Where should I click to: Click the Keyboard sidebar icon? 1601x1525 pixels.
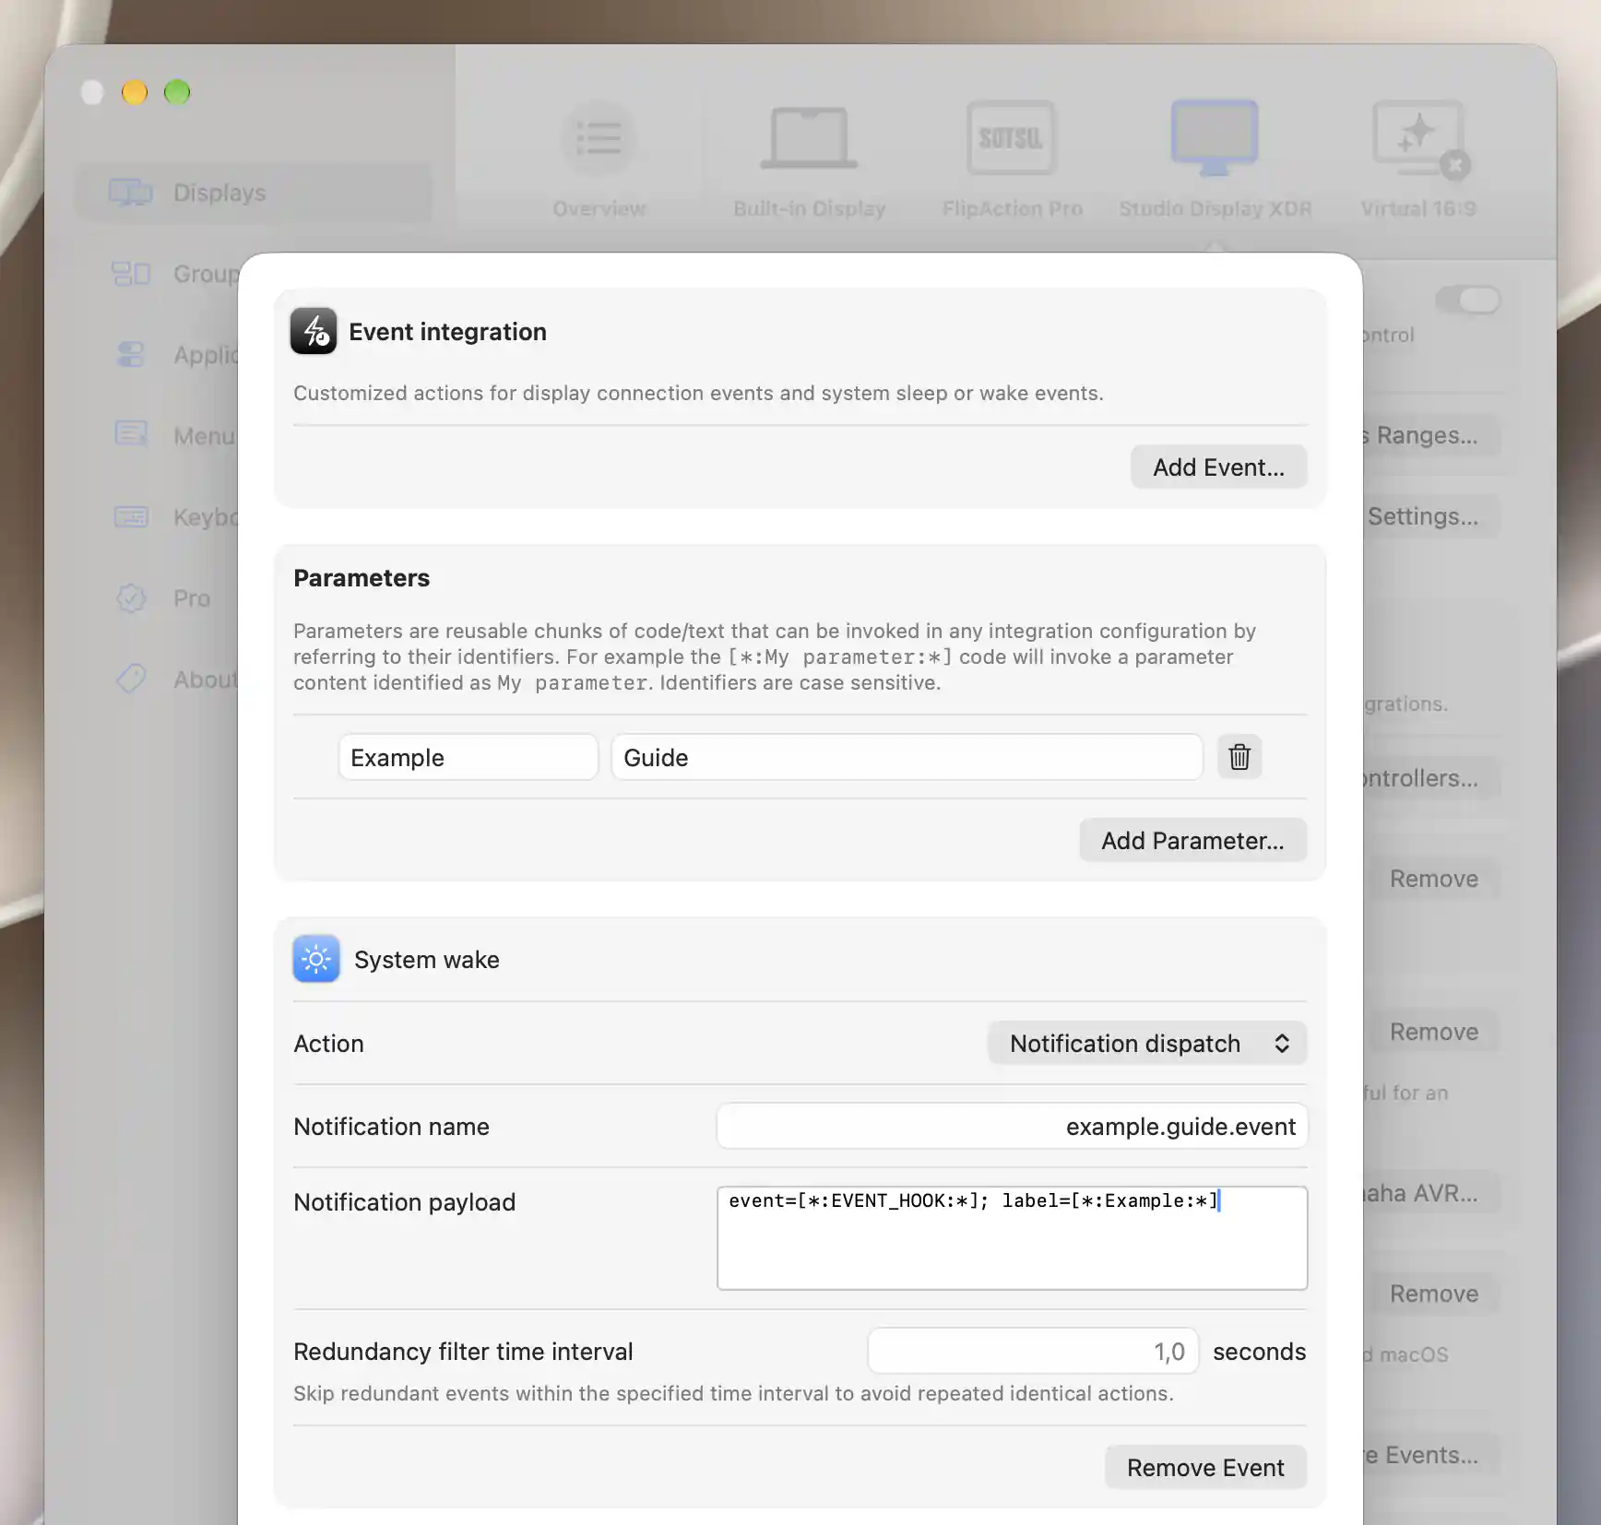[131, 516]
